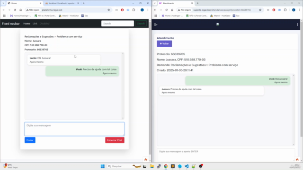Viewport: 303px width, 170px height.
Task: Open a new tab in the left window
Action: coord(84,3)
